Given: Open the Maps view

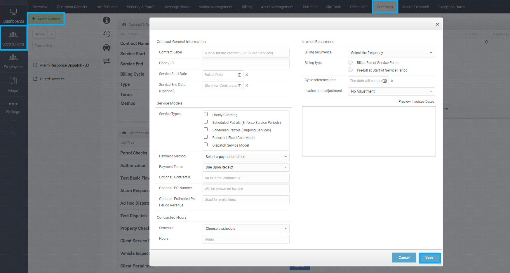Looking at the screenshot, I should tap(13, 85).
